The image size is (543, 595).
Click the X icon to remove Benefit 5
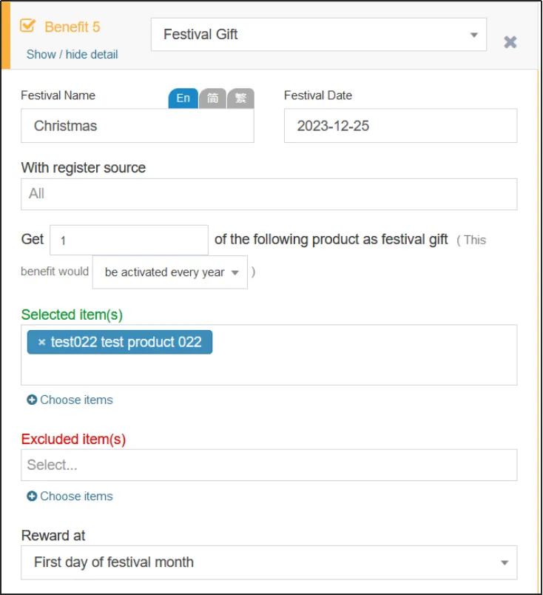click(x=510, y=42)
